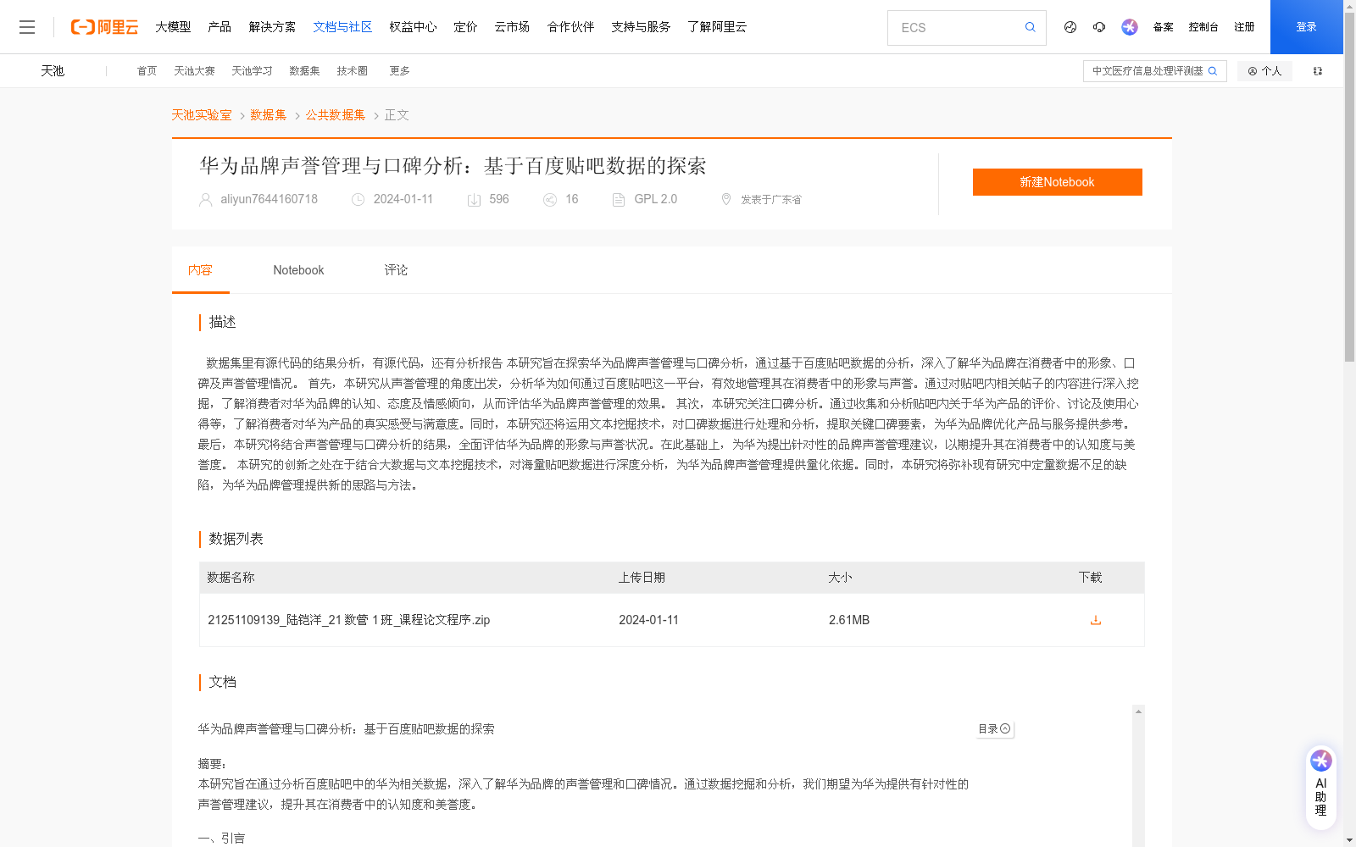Click the location pin icon beside 发表于广东省
Screen dimensions: 1356x847
[x=725, y=200]
